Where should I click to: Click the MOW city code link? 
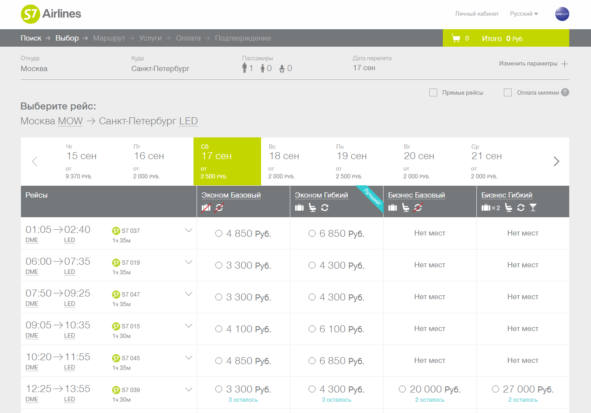[70, 121]
